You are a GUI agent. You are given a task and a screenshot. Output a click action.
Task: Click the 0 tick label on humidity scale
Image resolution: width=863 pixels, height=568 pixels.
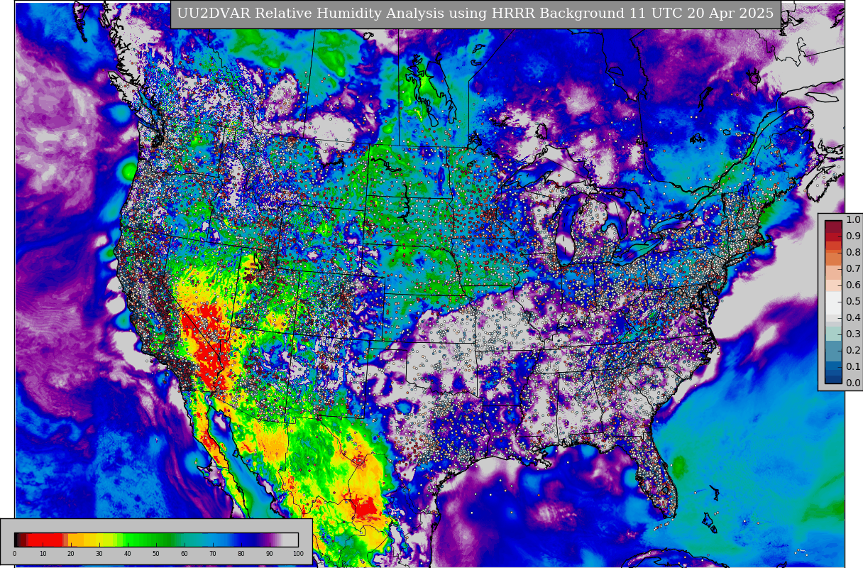[x=14, y=554]
